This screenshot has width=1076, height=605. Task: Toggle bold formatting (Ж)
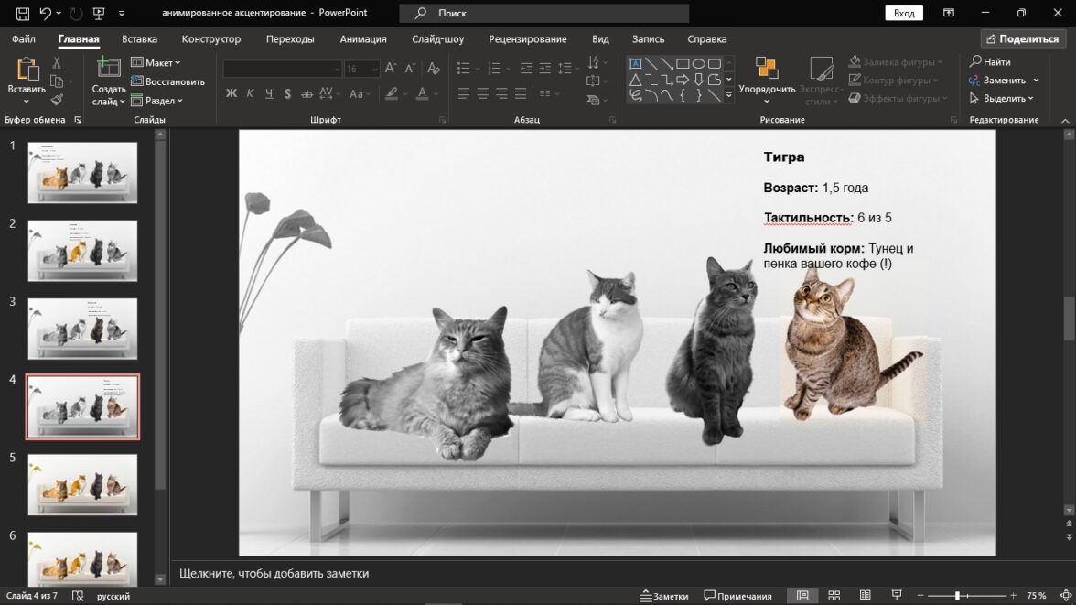coord(231,93)
